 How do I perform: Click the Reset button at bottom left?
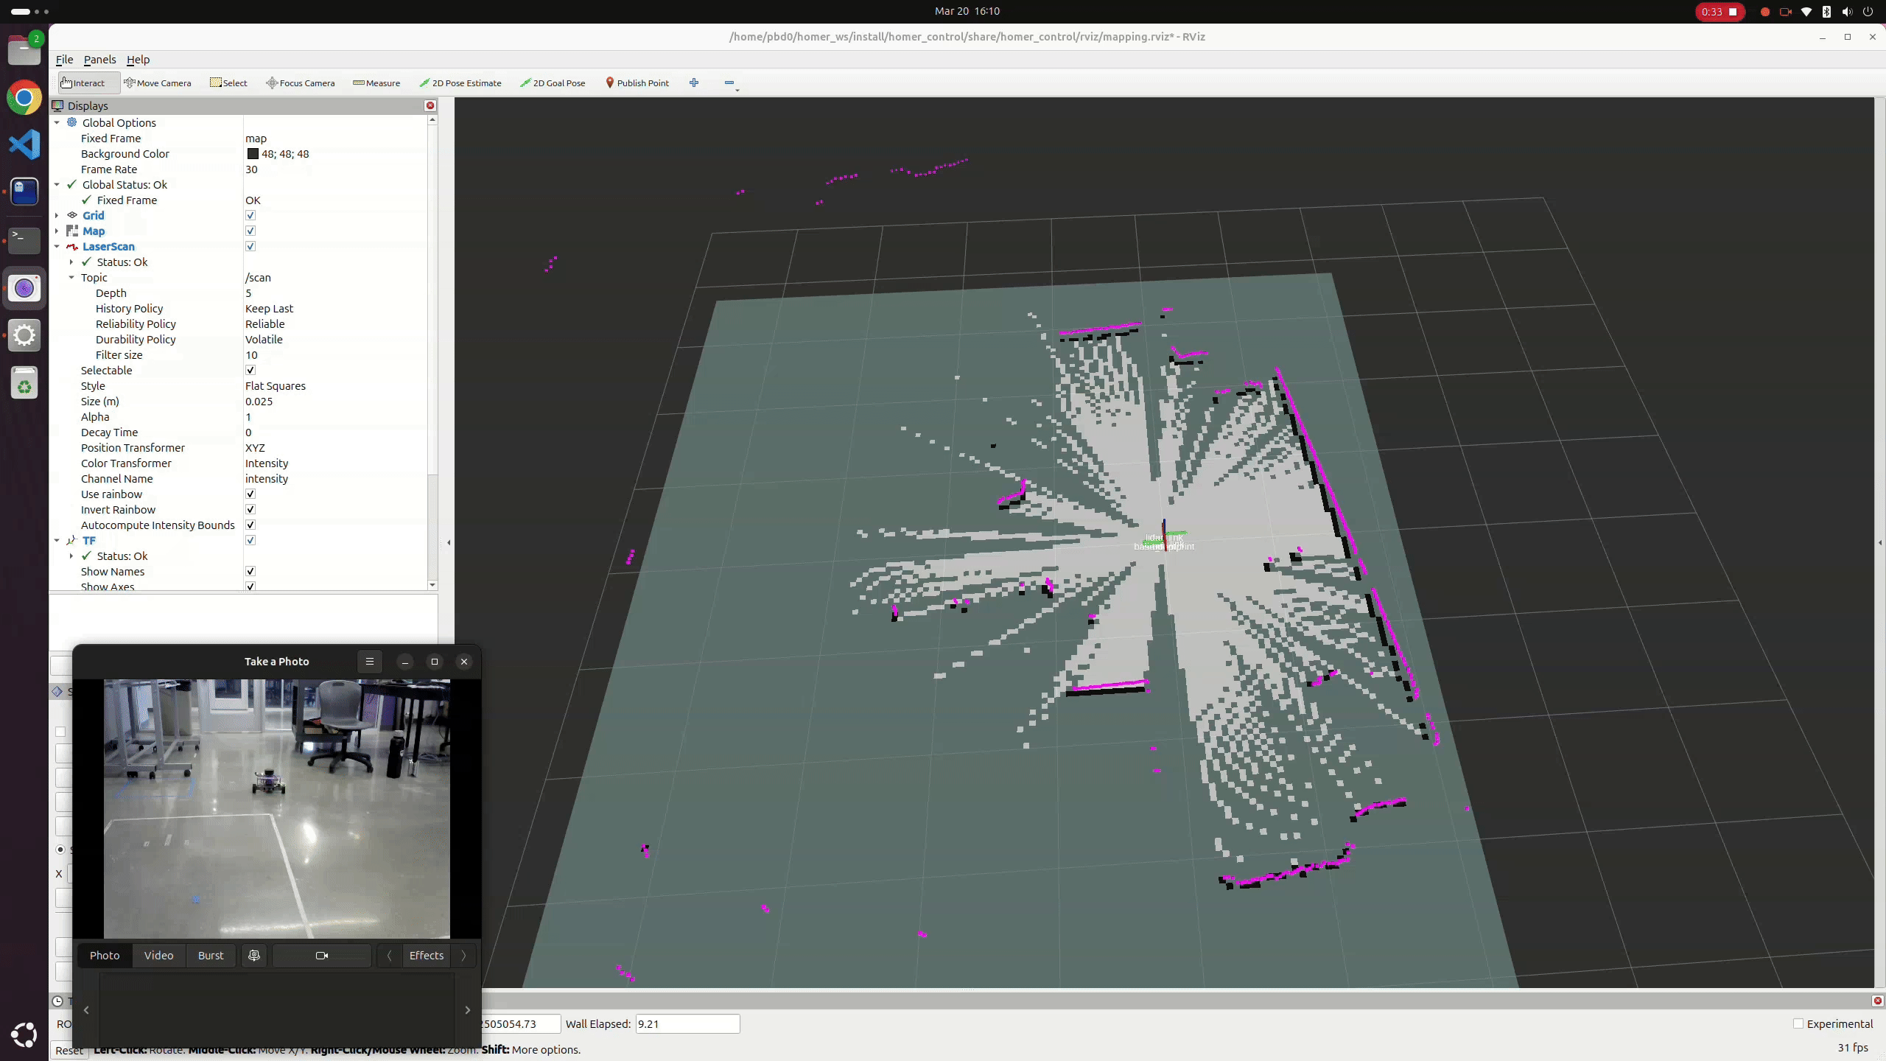69,1050
